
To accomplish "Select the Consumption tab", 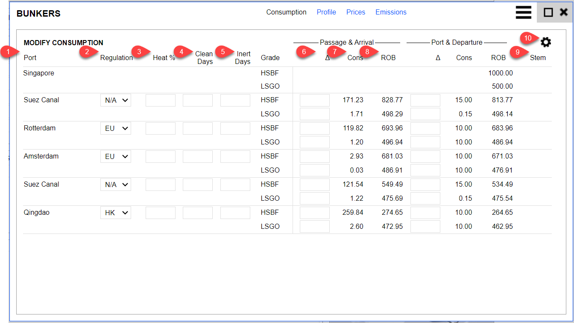I will pyautogui.click(x=286, y=12).
